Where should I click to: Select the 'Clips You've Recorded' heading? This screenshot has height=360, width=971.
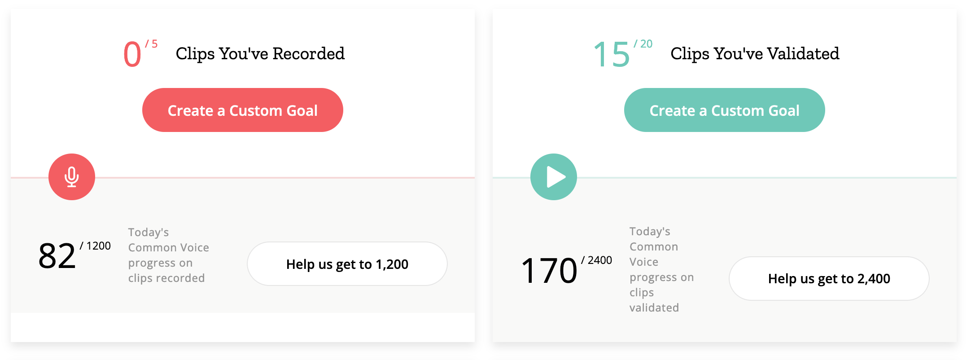coord(260,53)
